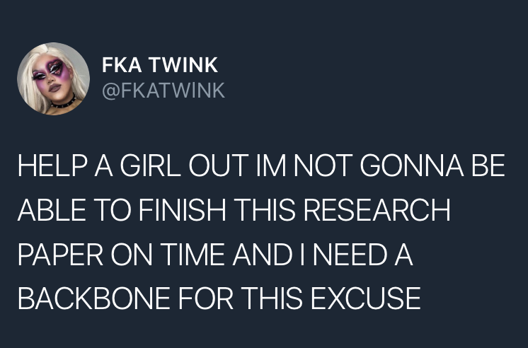The height and width of the screenshot is (348, 528).
Task: Select the word AND in the tweet
Action: 261,255
